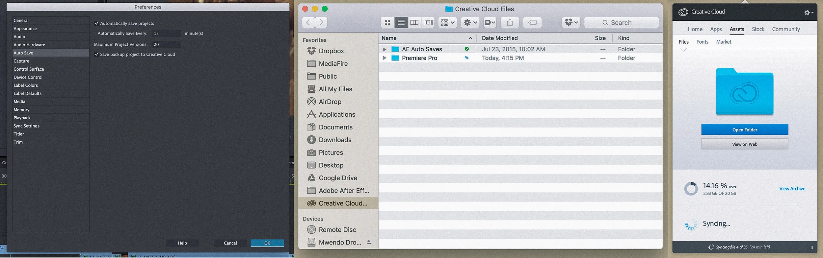This screenshot has height=258, width=823.
Task: Open Downloads in Finder sidebar
Action: pos(338,140)
